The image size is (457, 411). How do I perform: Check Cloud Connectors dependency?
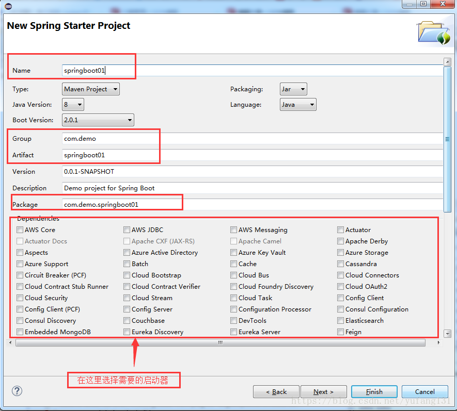click(340, 275)
